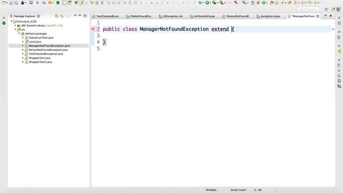Image resolution: width=343 pixels, height=193 pixels.
Task: Click in the Quick Access field
Action: (x=308, y=9)
